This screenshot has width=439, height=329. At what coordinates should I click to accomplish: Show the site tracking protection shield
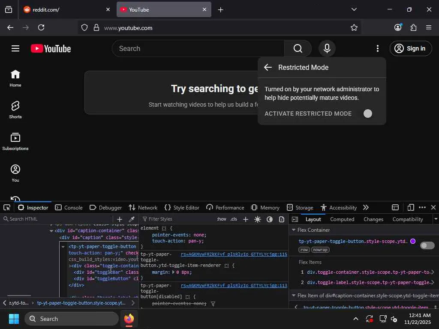[84, 27]
